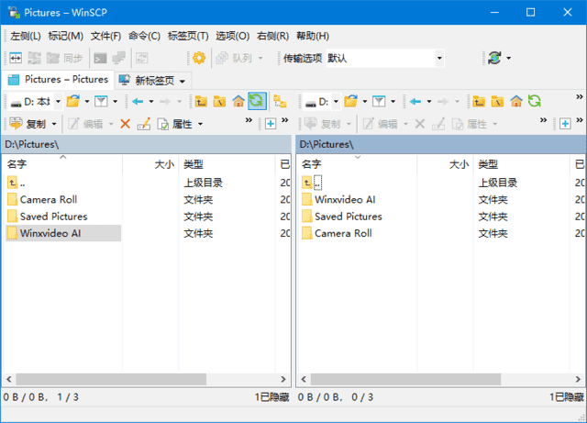Expand the left panel D: drive dropdown

[57, 102]
